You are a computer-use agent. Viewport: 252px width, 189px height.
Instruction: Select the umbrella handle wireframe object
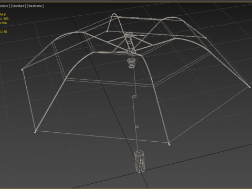pyautogui.click(x=140, y=162)
